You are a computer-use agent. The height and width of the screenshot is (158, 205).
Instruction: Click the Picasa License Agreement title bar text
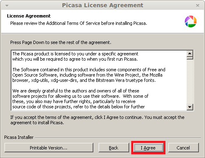coord(102,5)
